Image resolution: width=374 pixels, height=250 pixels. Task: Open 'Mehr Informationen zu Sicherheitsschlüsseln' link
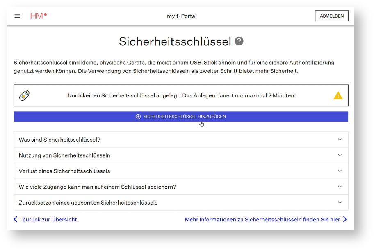tap(262, 220)
